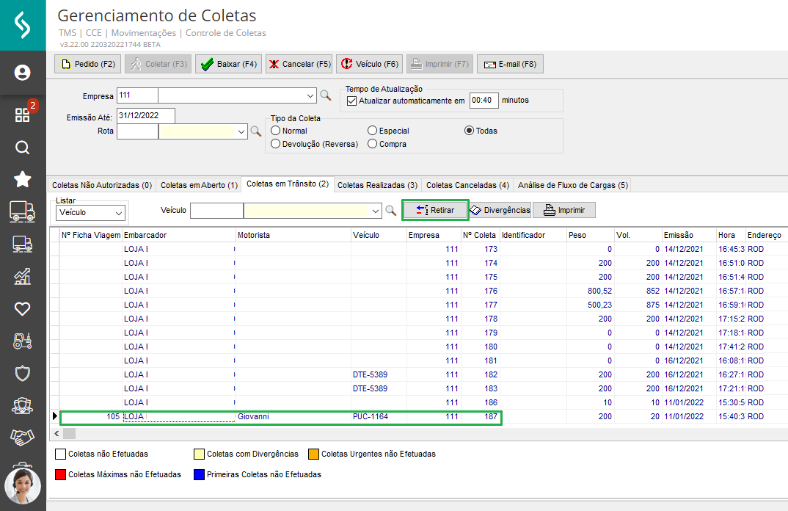
Task: Click the Empresa code input field
Action: tap(137, 95)
